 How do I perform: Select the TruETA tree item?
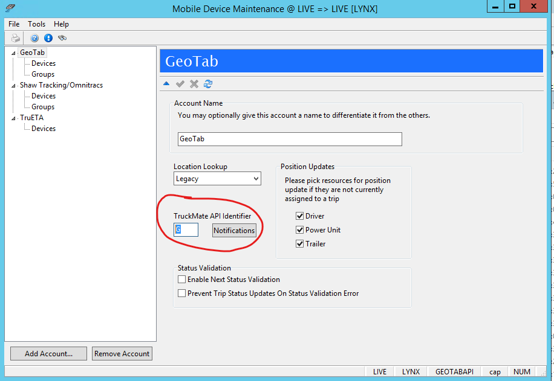(x=32, y=118)
